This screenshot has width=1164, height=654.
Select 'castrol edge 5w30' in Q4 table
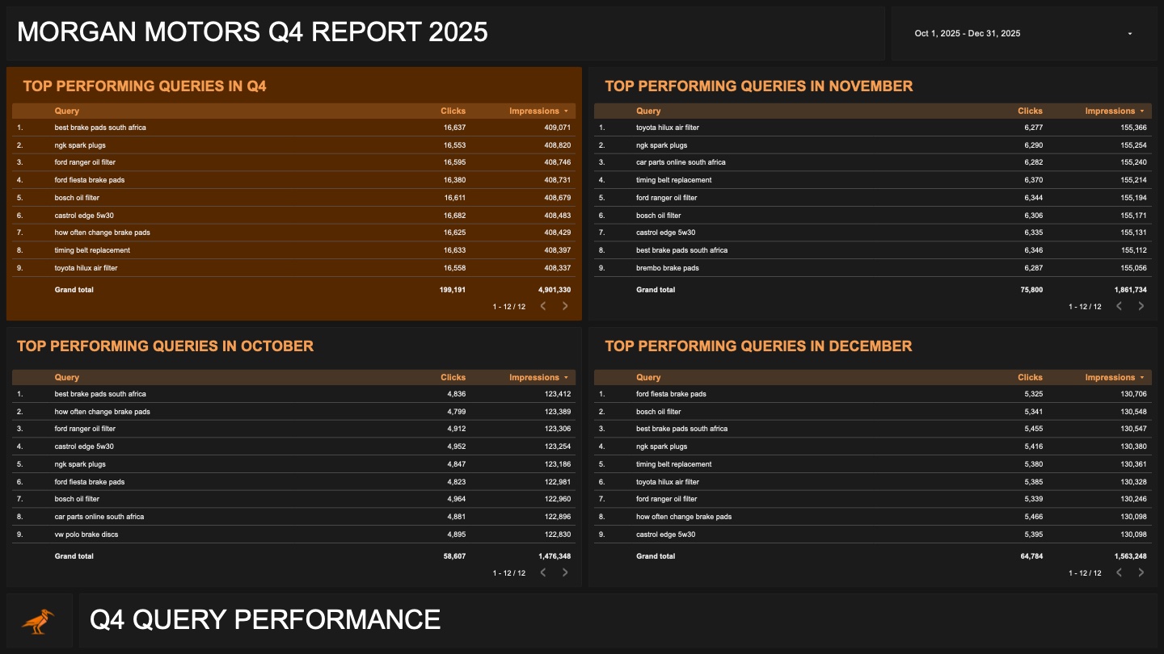(x=84, y=216)
